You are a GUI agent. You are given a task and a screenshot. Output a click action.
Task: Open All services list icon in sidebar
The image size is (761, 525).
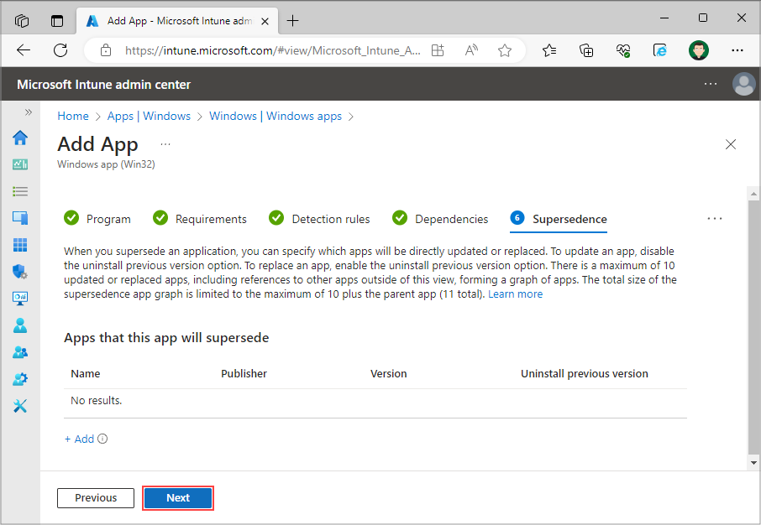click(x=20, y=191)
